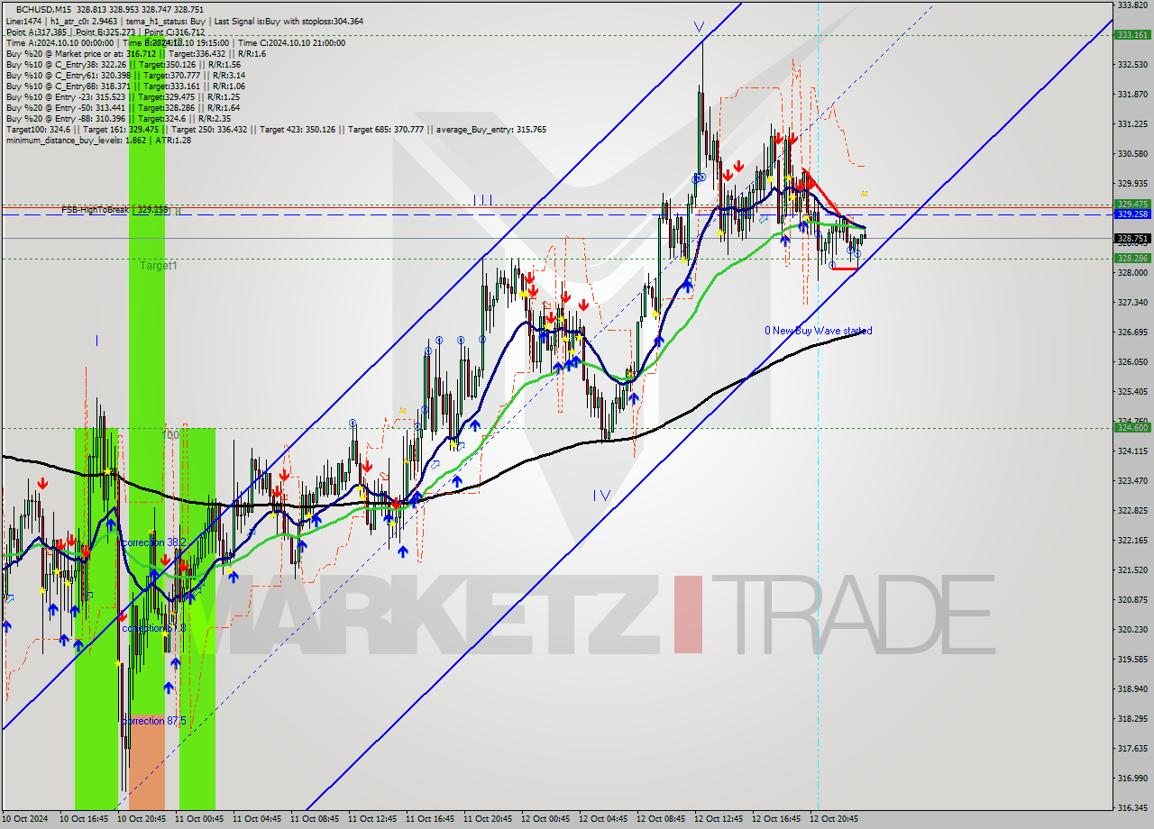Click the 330.580 price axis label

tap(1132, 154)
